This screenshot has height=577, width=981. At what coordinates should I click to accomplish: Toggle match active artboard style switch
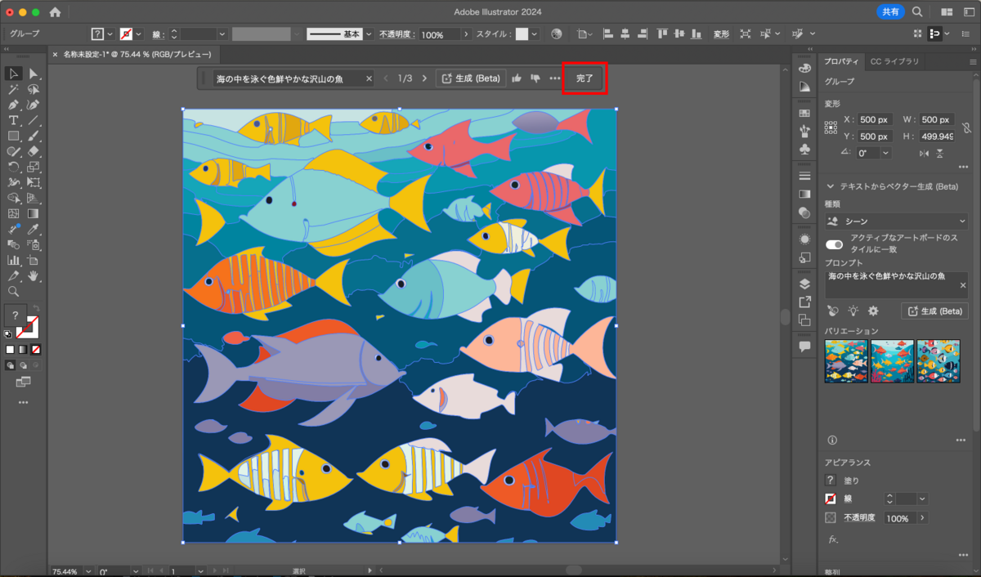[834, 244]
